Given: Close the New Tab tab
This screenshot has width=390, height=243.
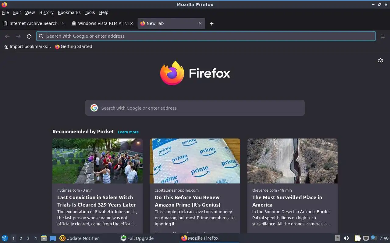Looking at the screenshot, I should 200,23.
